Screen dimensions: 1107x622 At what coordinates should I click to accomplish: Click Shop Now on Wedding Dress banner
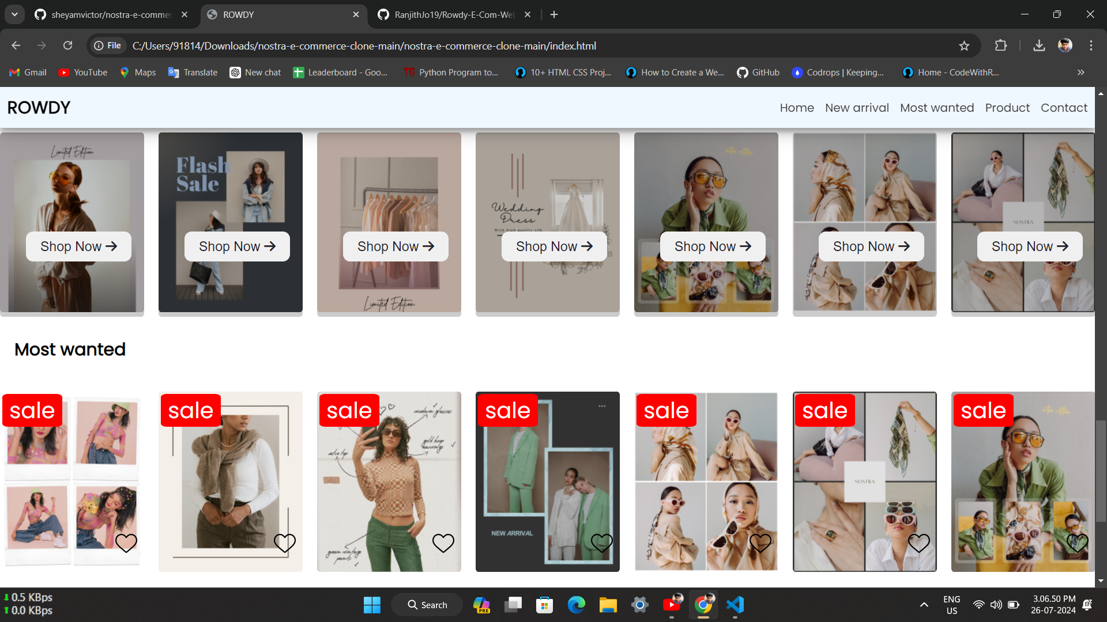click(554, 246)
